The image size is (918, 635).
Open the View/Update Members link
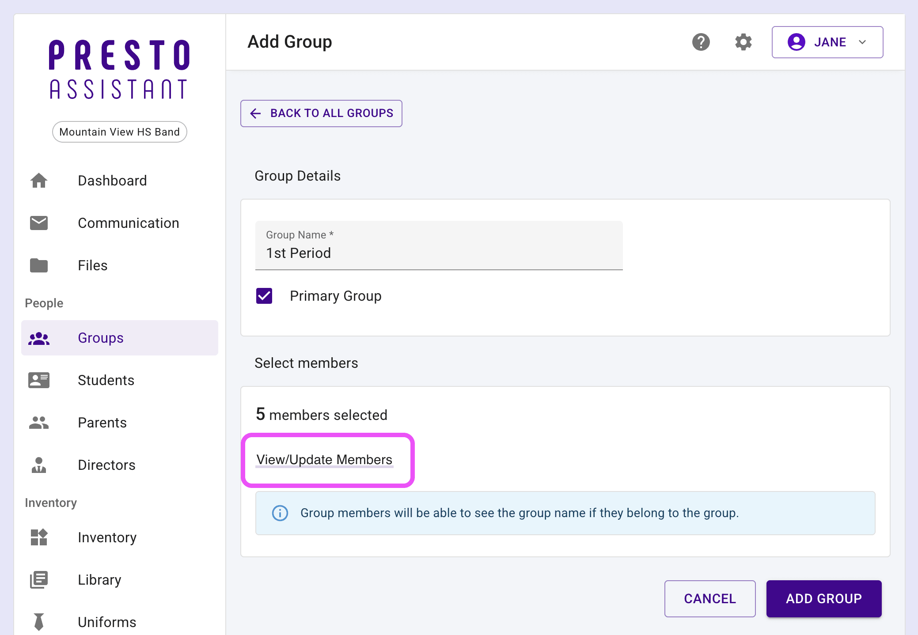[x=324, y=460]
